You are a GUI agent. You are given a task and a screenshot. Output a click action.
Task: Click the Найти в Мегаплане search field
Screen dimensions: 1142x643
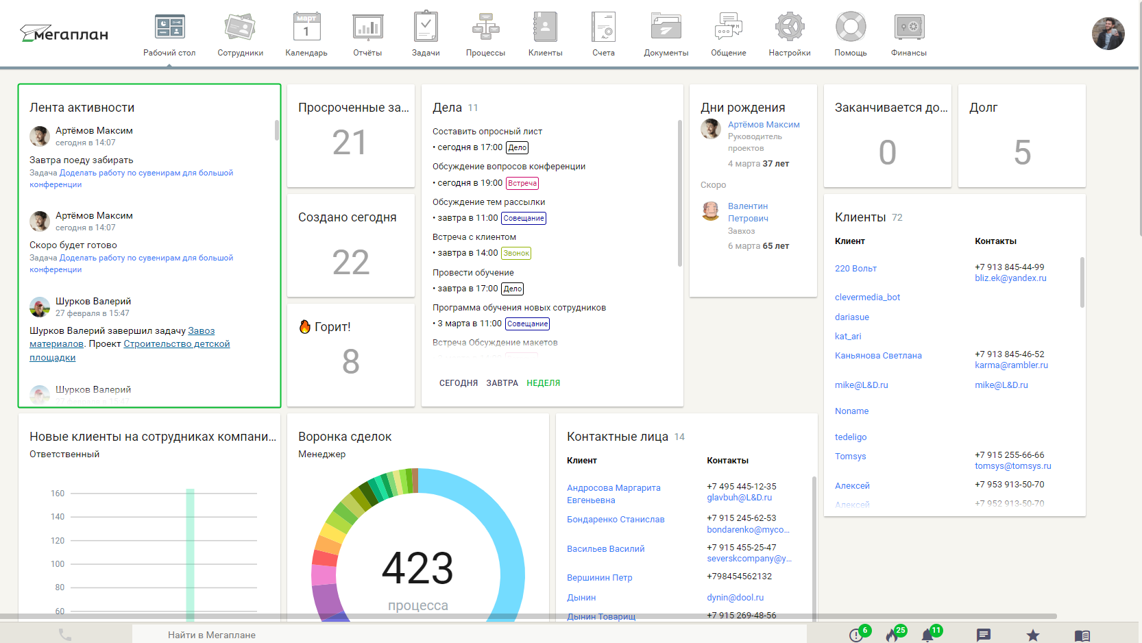point(470,635)
